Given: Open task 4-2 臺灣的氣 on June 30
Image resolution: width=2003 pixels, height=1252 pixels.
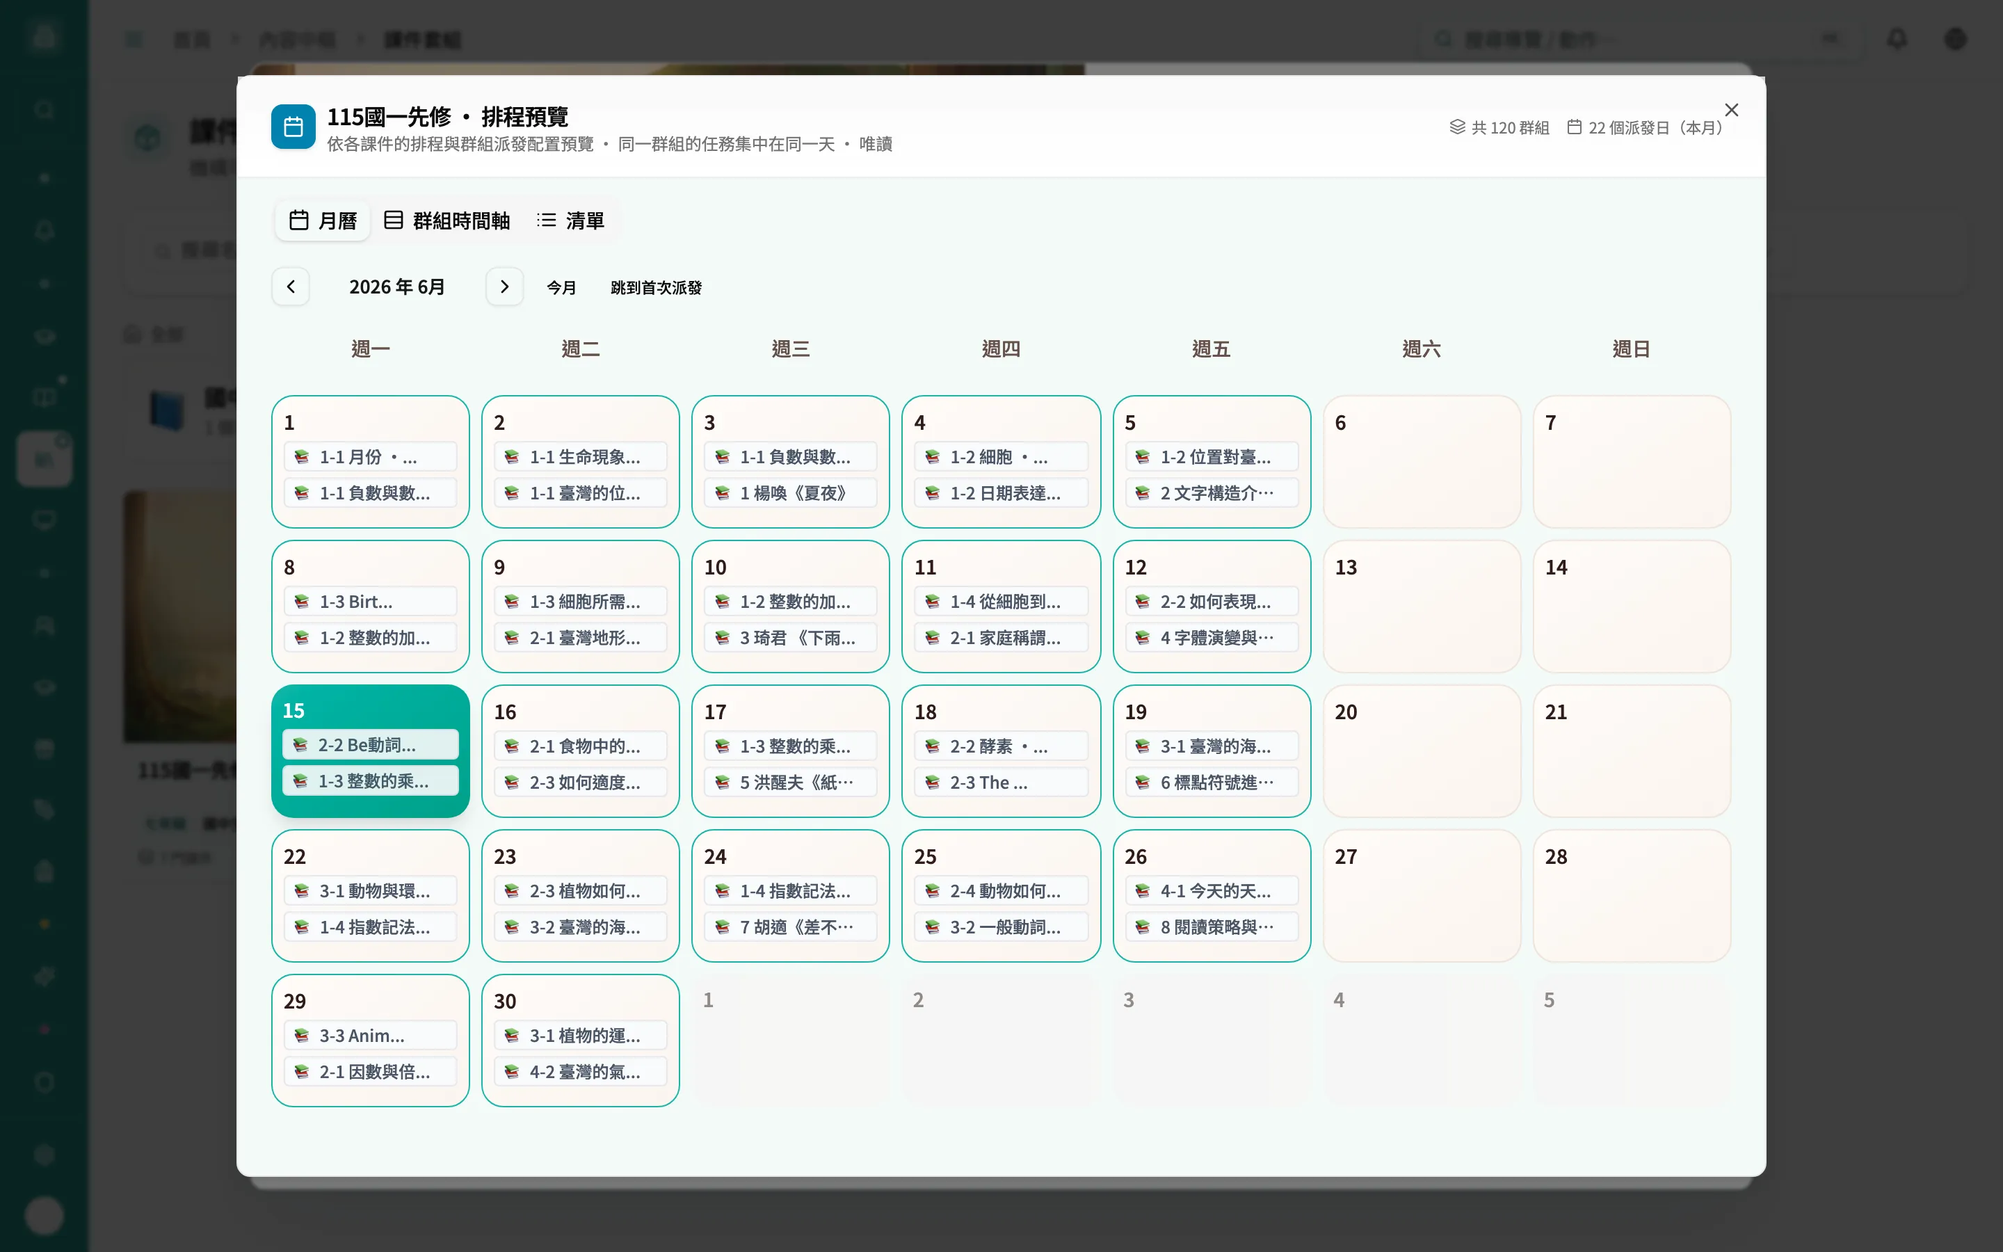Looking at the screenshot, I should [x=580, y=1073].
